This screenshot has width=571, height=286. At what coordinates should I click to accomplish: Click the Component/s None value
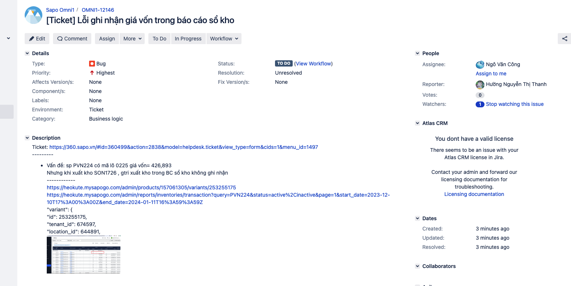click(x=95, y=91)
